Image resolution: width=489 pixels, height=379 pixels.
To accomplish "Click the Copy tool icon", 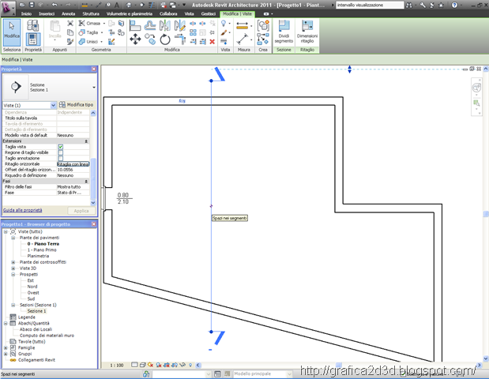I will tap(150, 39).
